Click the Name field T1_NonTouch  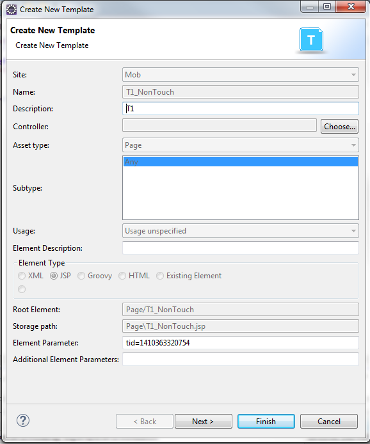241,92
